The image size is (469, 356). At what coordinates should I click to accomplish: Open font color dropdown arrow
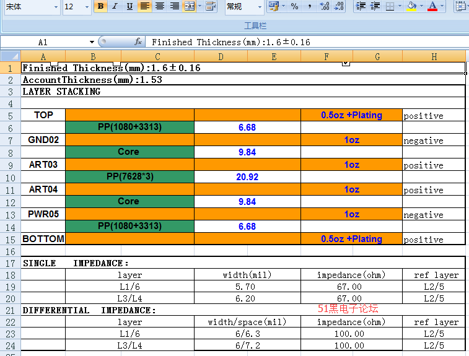442,6
